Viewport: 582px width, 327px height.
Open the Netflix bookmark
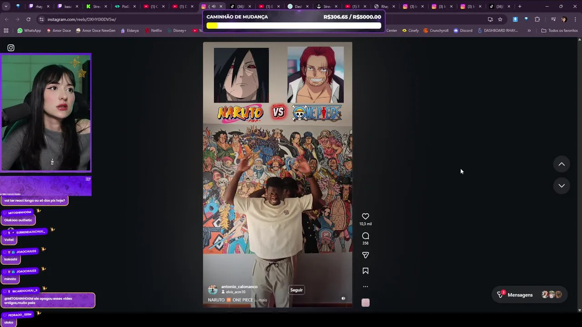coord(153,30)
